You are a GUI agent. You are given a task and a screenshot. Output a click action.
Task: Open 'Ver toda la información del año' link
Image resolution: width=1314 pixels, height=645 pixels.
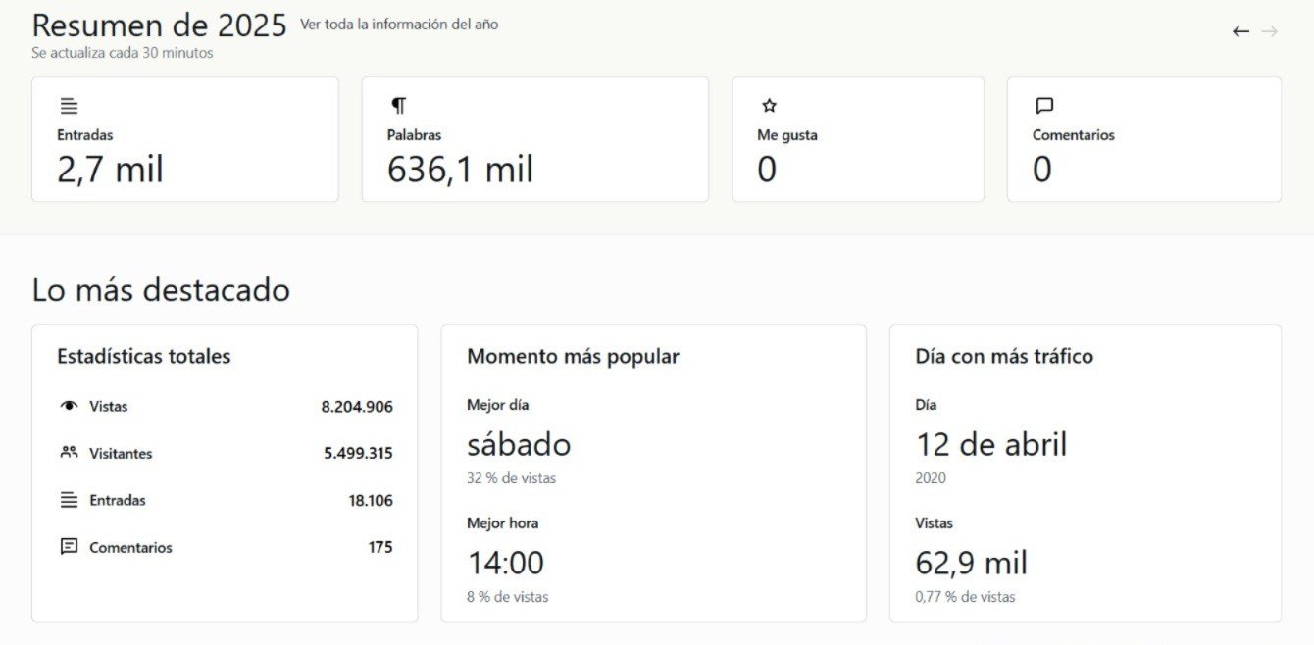click(399, 25)
